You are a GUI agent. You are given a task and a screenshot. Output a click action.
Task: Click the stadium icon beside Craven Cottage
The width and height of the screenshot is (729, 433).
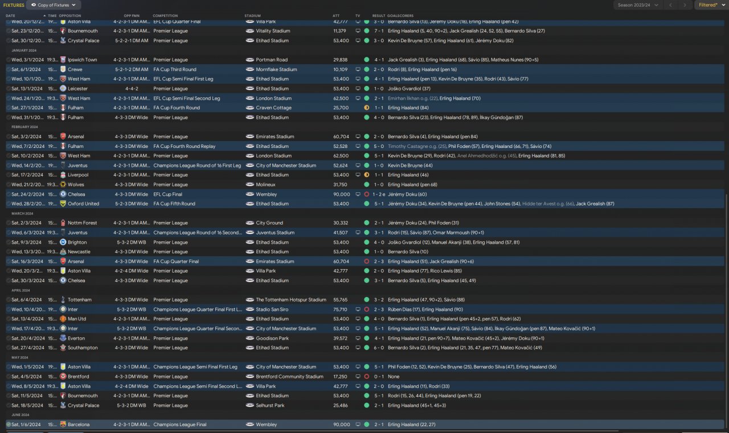pyautogui.click(x=250, y=108)
